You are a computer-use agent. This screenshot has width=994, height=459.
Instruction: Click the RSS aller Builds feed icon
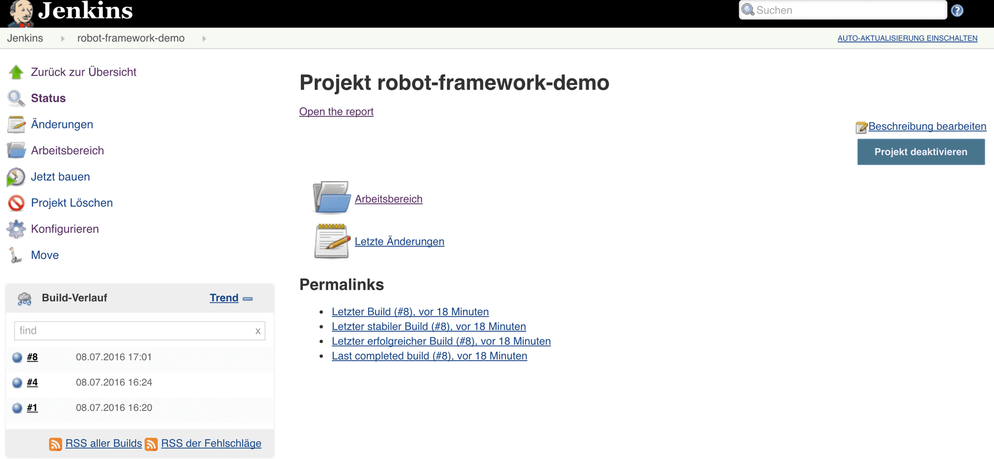click(55, 444)
